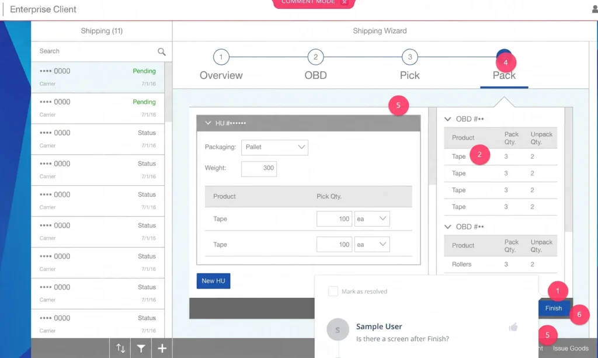The height and width of the screenshot is (358, 598).
Task: Click the Shipping Wizard title
Action: point(380,31)
